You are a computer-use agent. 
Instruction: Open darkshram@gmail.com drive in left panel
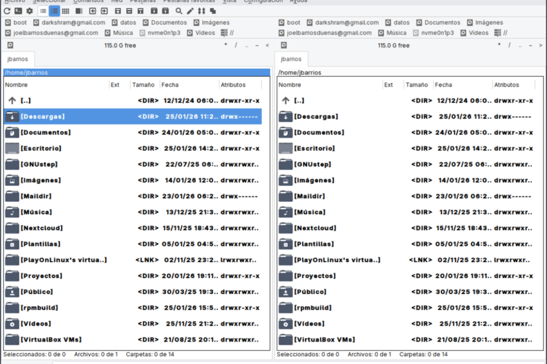point(70,23)
